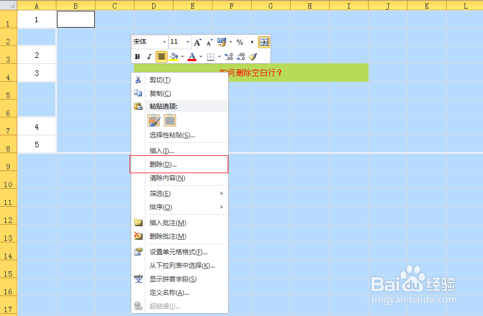
Task: Open accounting format dropdown arrow
Action: coord(230,42)
